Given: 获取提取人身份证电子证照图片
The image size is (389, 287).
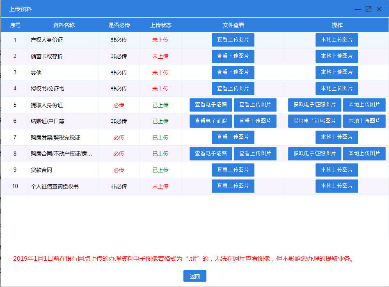Looking at the screenshot, I should coord(314,105).
